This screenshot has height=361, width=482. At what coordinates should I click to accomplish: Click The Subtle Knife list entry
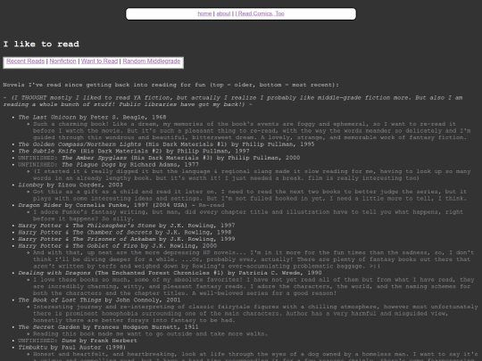click(x=134, y=151)
